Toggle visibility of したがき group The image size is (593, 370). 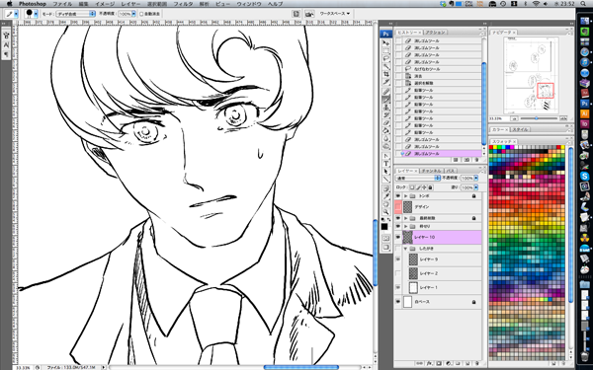398,249
